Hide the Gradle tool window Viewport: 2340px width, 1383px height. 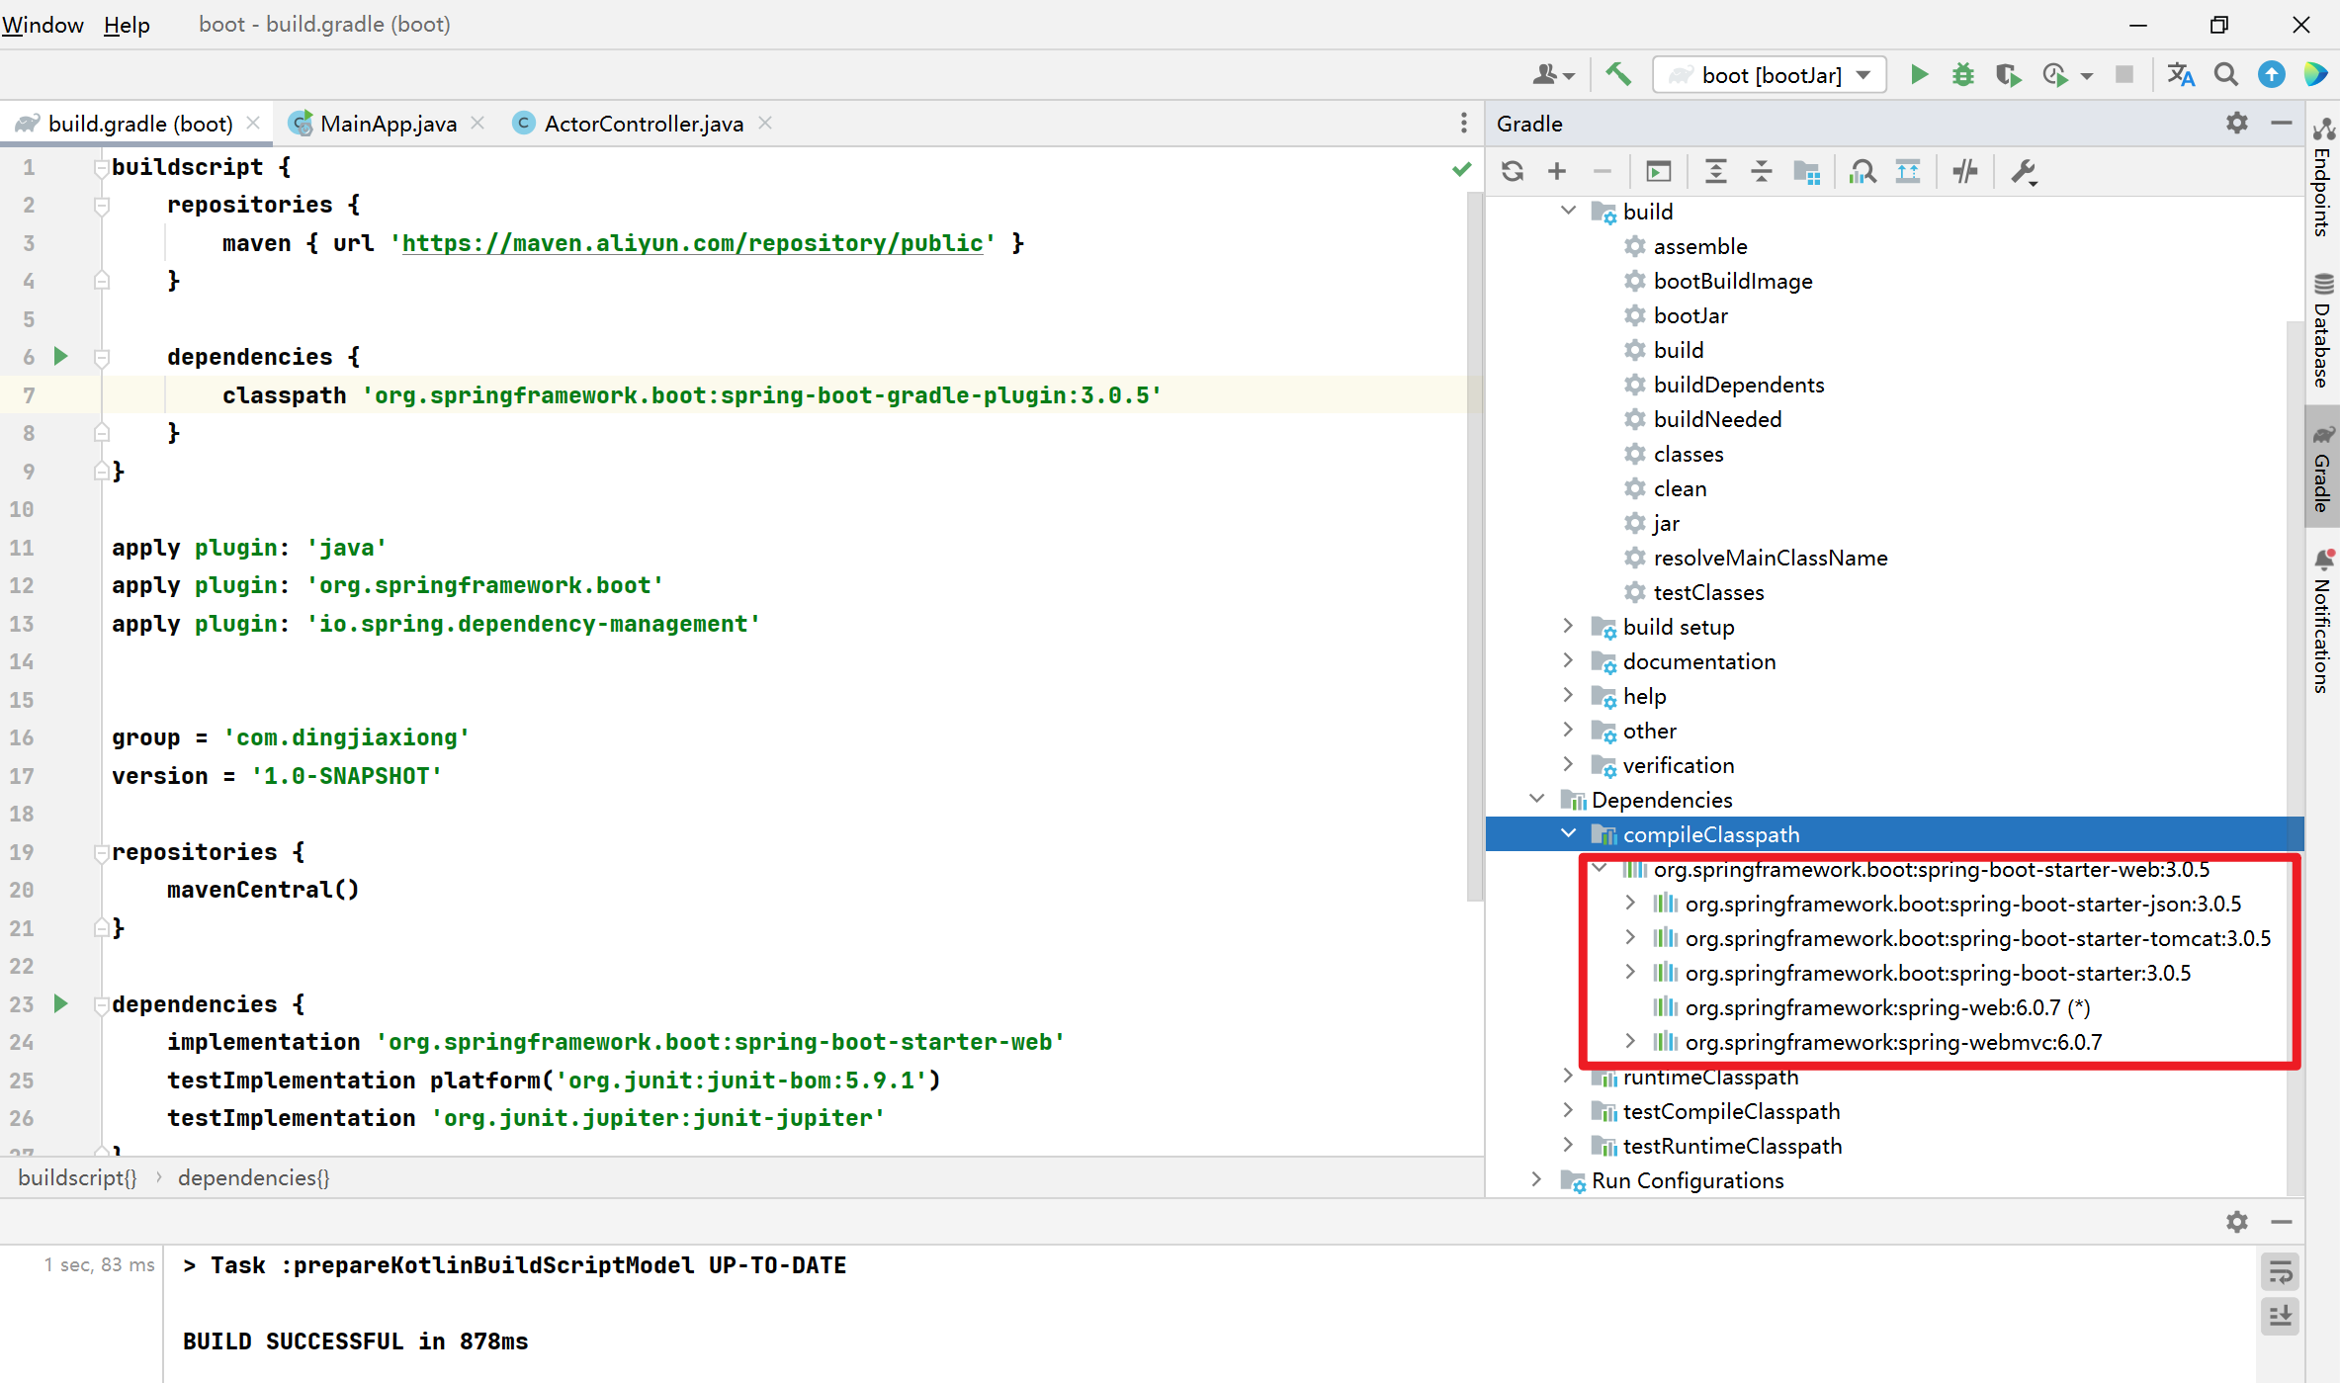coord(2282,123)
